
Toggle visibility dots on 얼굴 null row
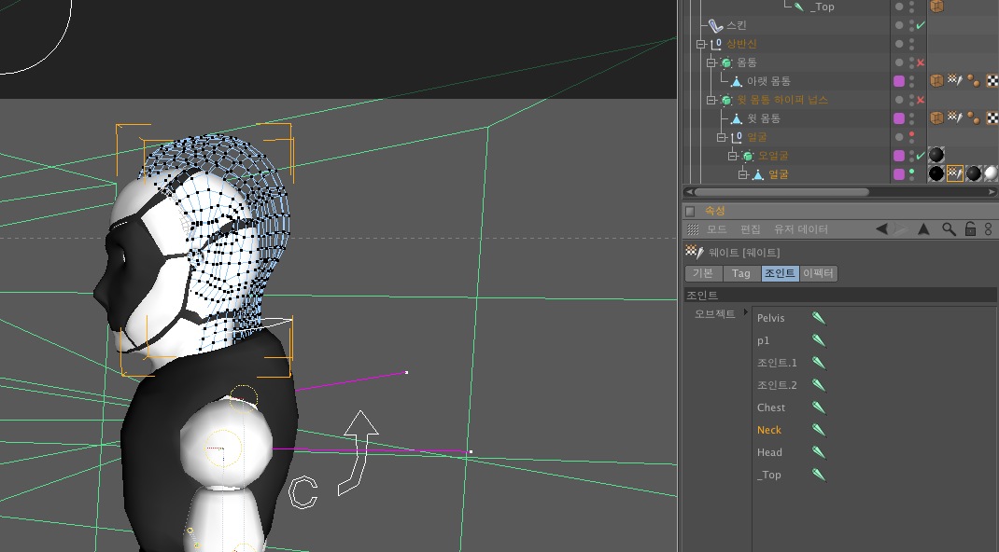(x=911, y=137)
